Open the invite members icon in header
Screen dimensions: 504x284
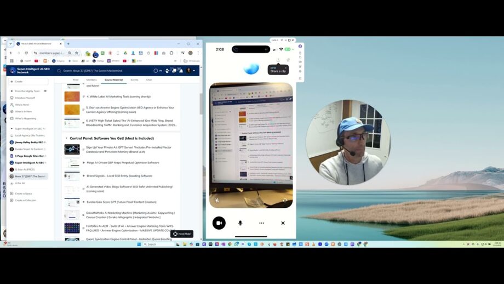(167, 70)
